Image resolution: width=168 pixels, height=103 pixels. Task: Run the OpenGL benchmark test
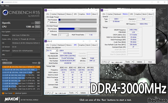pyautogui.click(x=38, y=23)
